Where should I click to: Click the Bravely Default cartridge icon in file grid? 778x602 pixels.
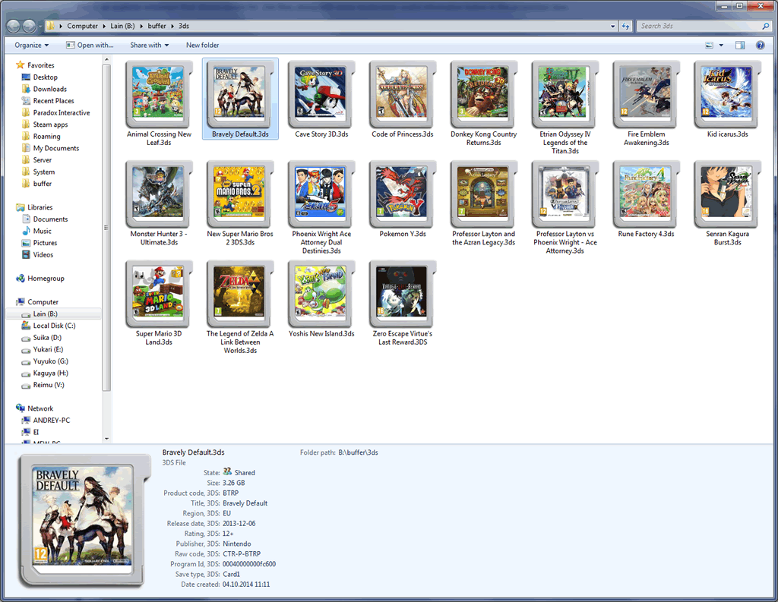[x=240, y=94]
